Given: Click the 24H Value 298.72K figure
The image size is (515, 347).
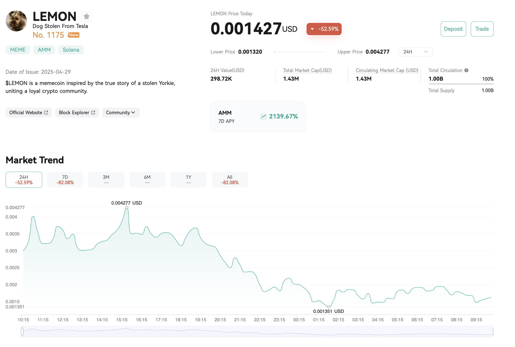Looking at the screenshot, I should click(221, 79).
